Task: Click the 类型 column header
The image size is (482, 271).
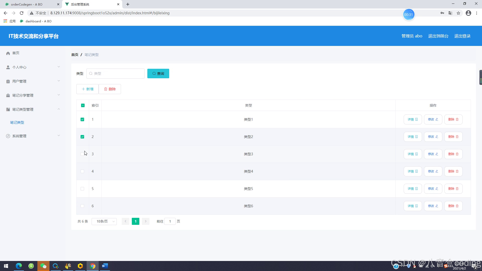Action: 249,105
